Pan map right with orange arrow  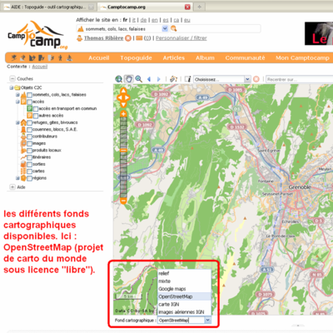click(x=127, y=97)
